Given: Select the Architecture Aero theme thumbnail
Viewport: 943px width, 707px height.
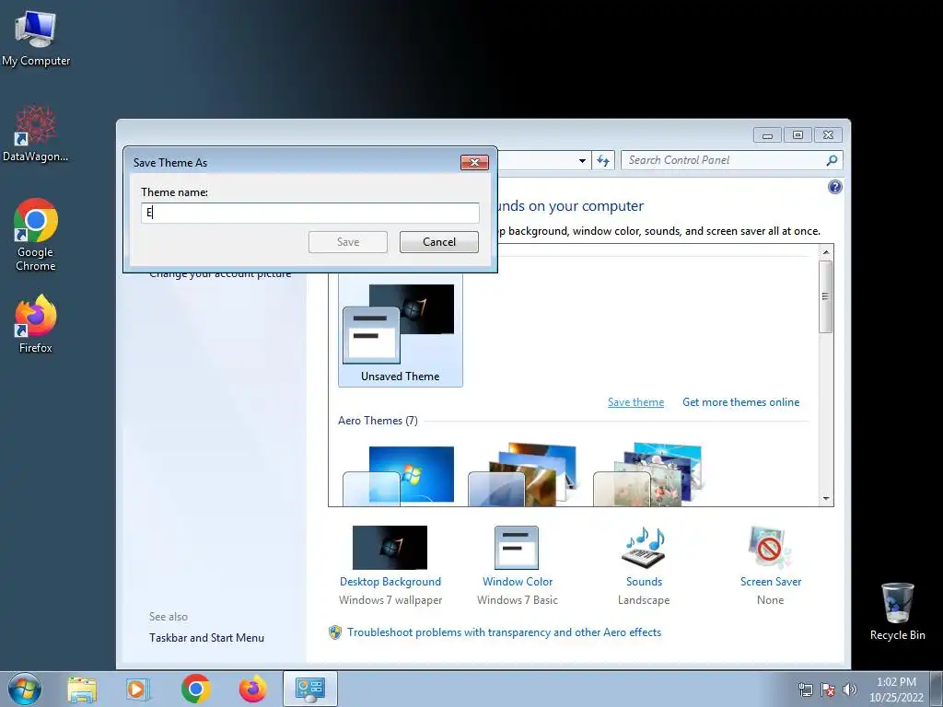Looking at the screenshot, I should (523, 475).
